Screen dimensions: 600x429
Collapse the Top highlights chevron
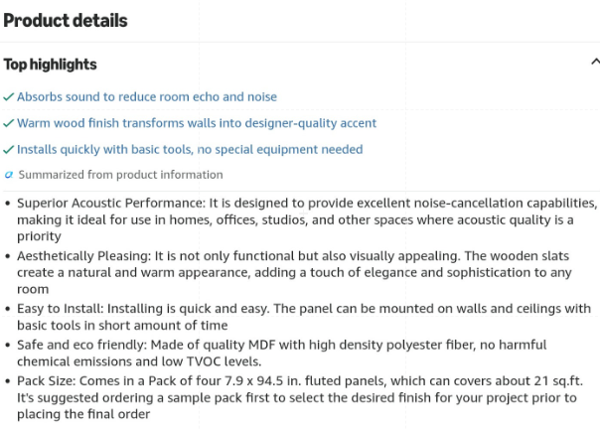click(x=595, y=62)
